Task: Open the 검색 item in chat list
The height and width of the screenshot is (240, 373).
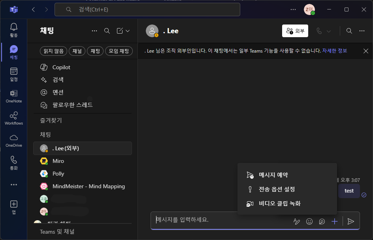Action: point(82,79)
